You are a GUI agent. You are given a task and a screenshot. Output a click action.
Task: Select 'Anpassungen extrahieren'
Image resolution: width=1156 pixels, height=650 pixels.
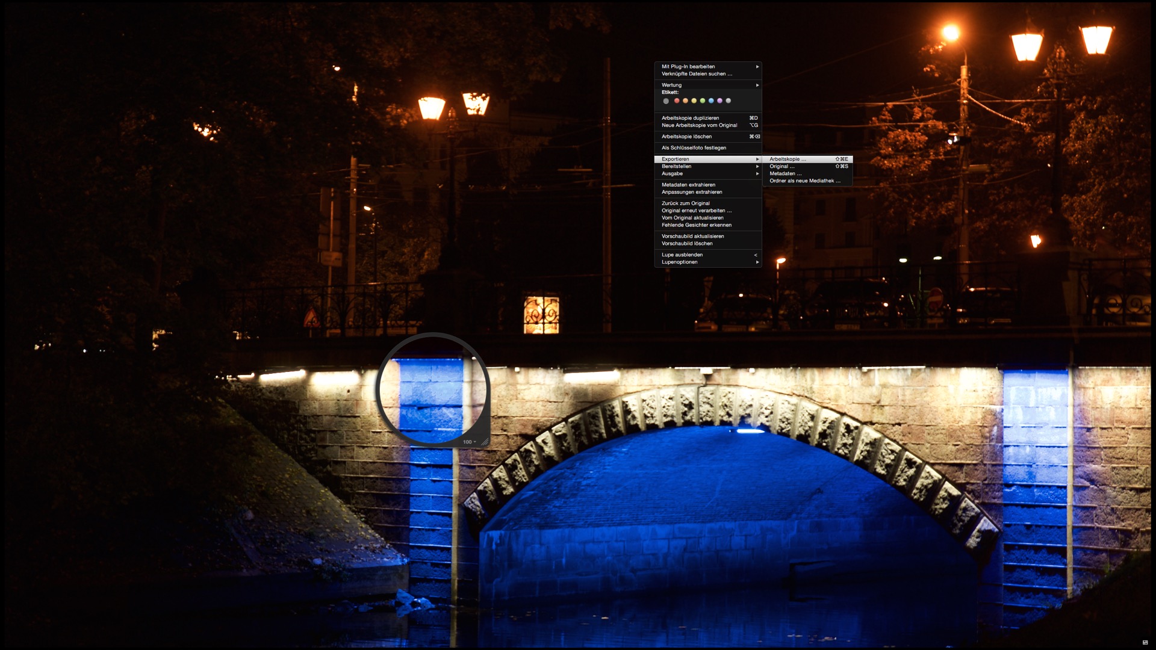point(708,193)
